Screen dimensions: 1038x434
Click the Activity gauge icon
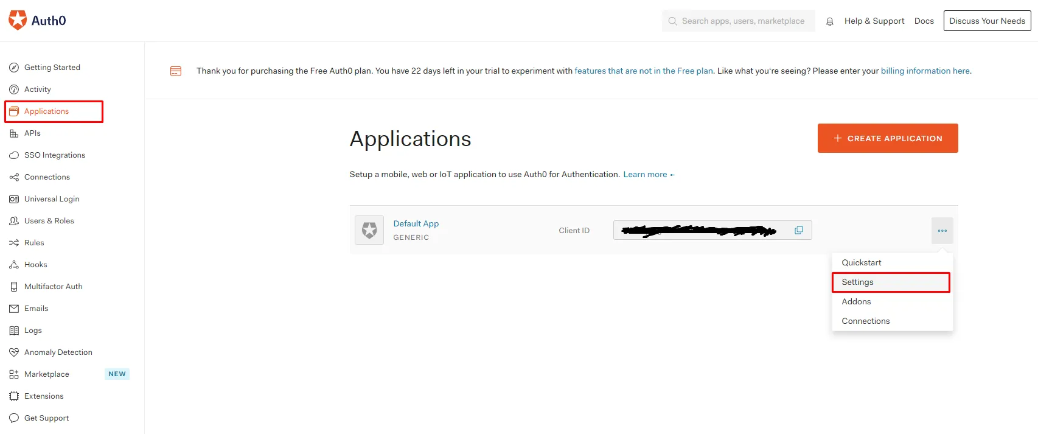[14, 89]
